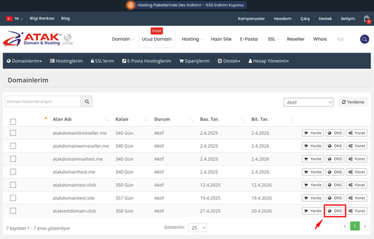374x239 pixels.
Task: Check the box for atakdomaintest.click
Action: 13,185
